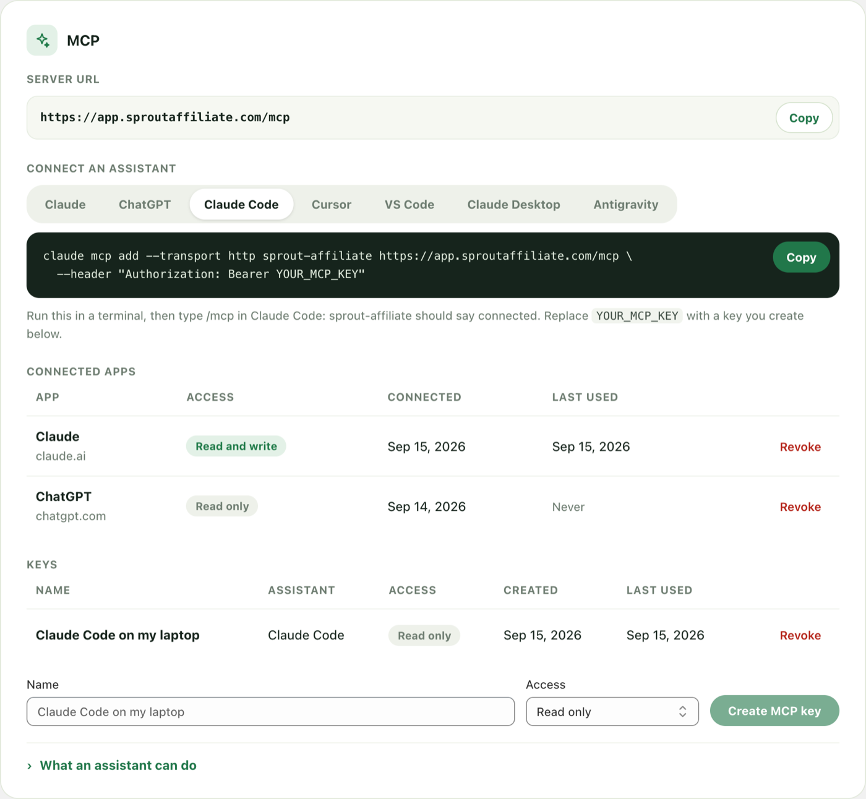Select the Antigravity tab
866x799 pixels.
(x=626, y=205)
